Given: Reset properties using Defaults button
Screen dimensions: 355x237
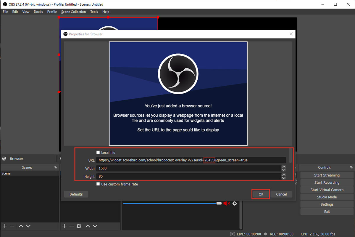Looking at the screenshot, I should (76, 194).
